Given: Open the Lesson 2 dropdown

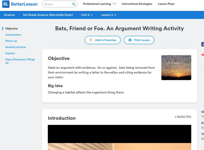Looking at the screenshot, I should [109, 15].
